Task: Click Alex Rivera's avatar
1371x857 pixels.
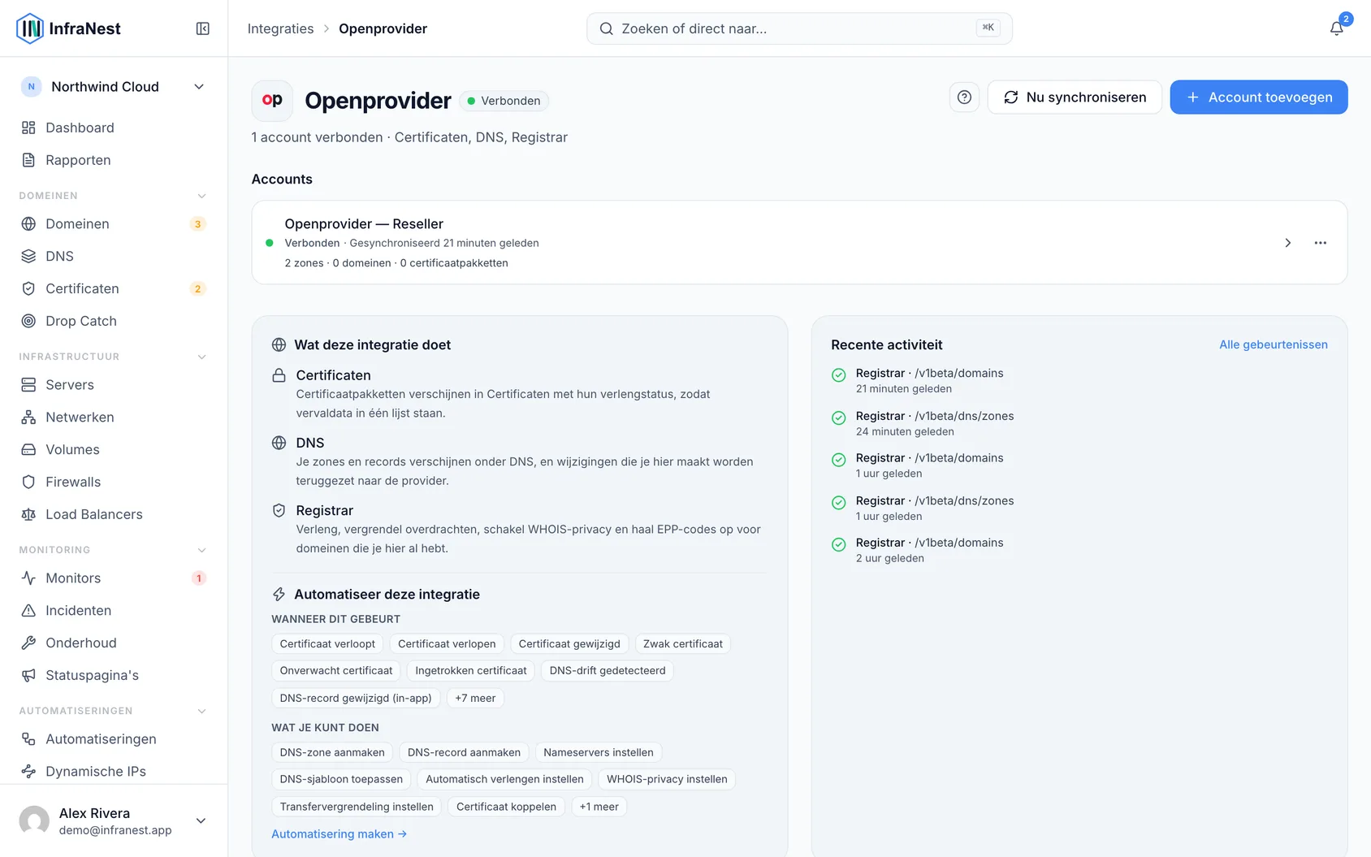Action: tap(34, 820)
